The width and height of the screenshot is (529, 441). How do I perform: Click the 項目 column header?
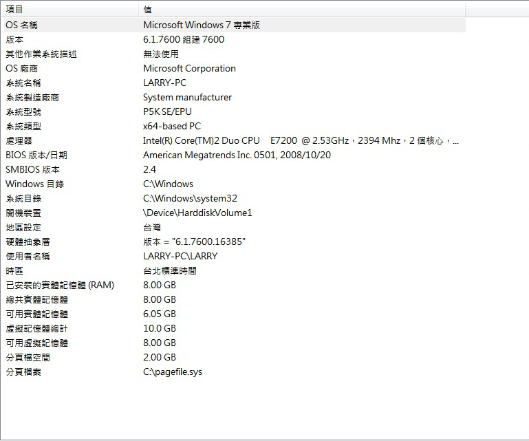(69, 9)
